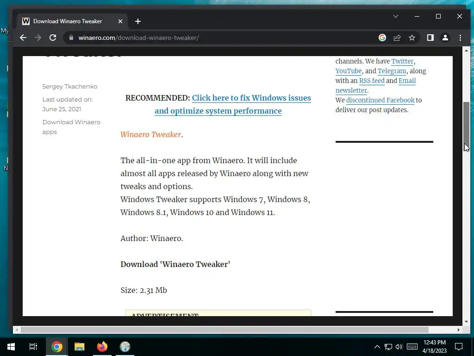Click the Download 'Winaero Tweaker' heading
This screenshot has height=356, width=474.
click(x=175, y=264)
